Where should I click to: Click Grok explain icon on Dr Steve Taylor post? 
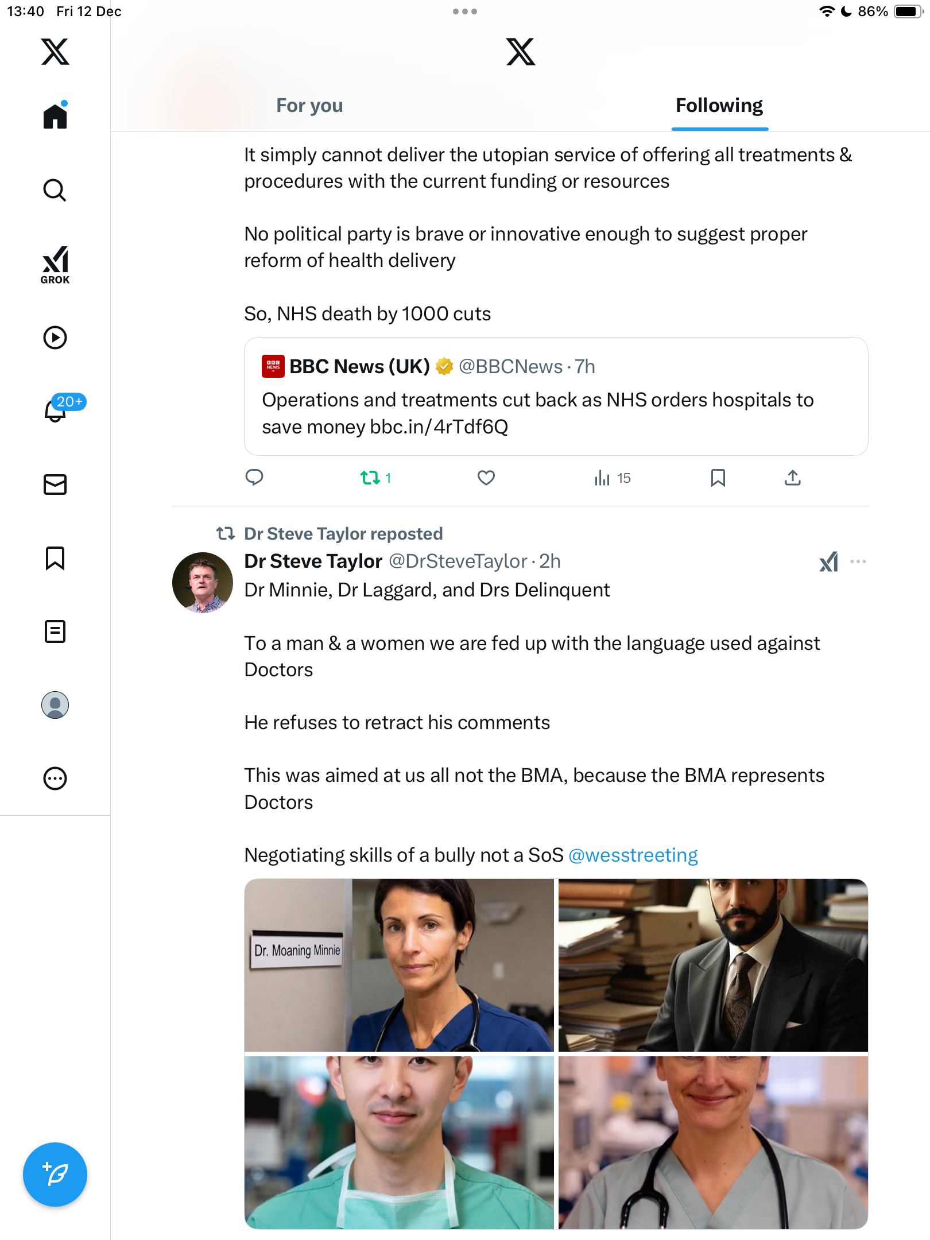(828, 562)
